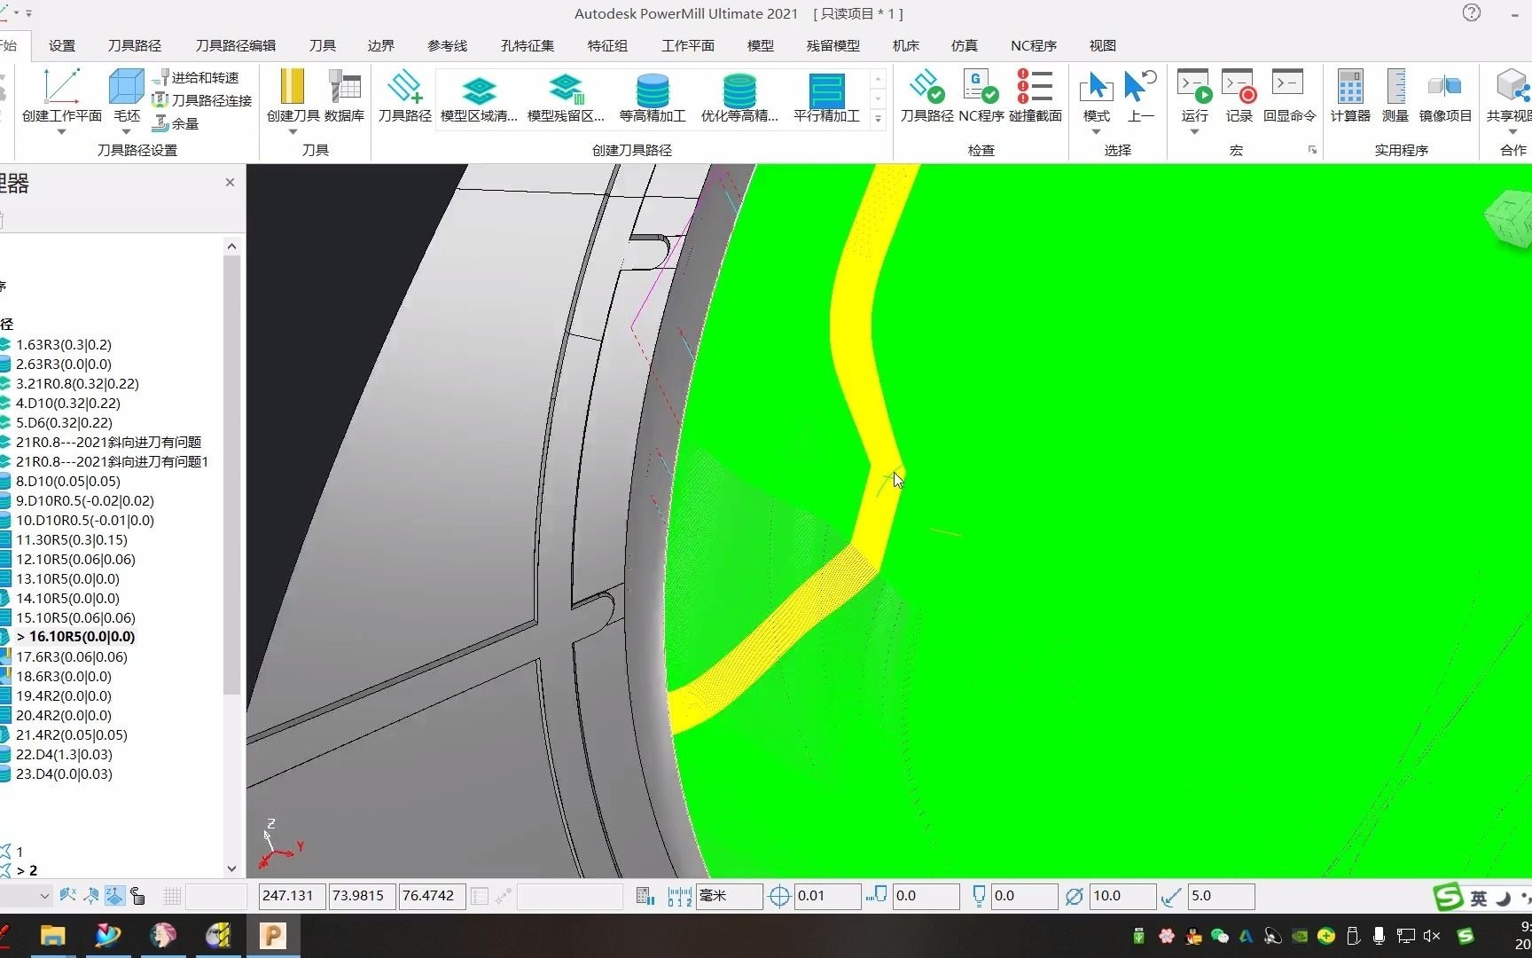This screenshot has height=958, width=1532.
Task: Switch to the Simulation (仿真) ribbon tab
Action: coord(964,45)
